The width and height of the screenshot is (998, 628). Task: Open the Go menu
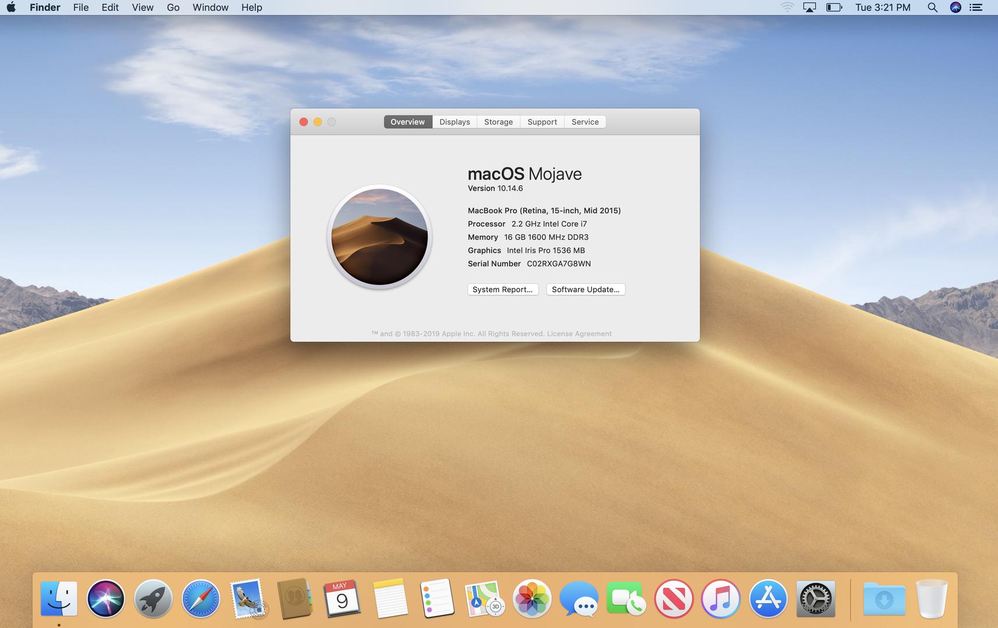click(173, 8)
